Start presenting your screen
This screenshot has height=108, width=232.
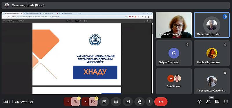click(128, 102)
